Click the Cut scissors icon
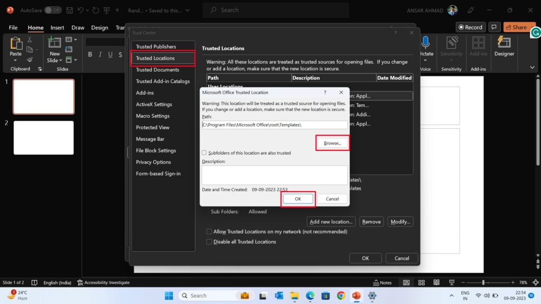541x304 pixels. pos(30,40)
